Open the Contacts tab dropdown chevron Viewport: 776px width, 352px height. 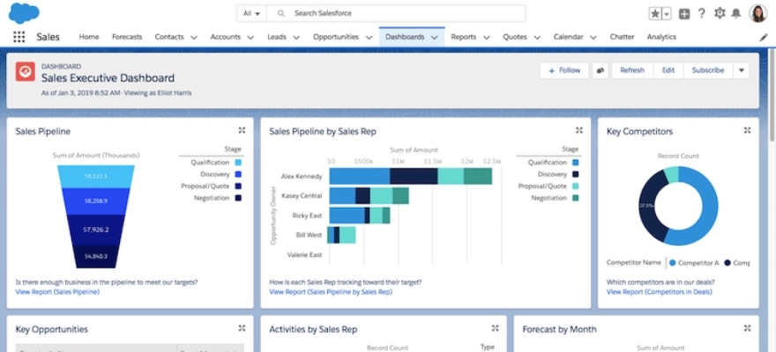coord(193,38)
